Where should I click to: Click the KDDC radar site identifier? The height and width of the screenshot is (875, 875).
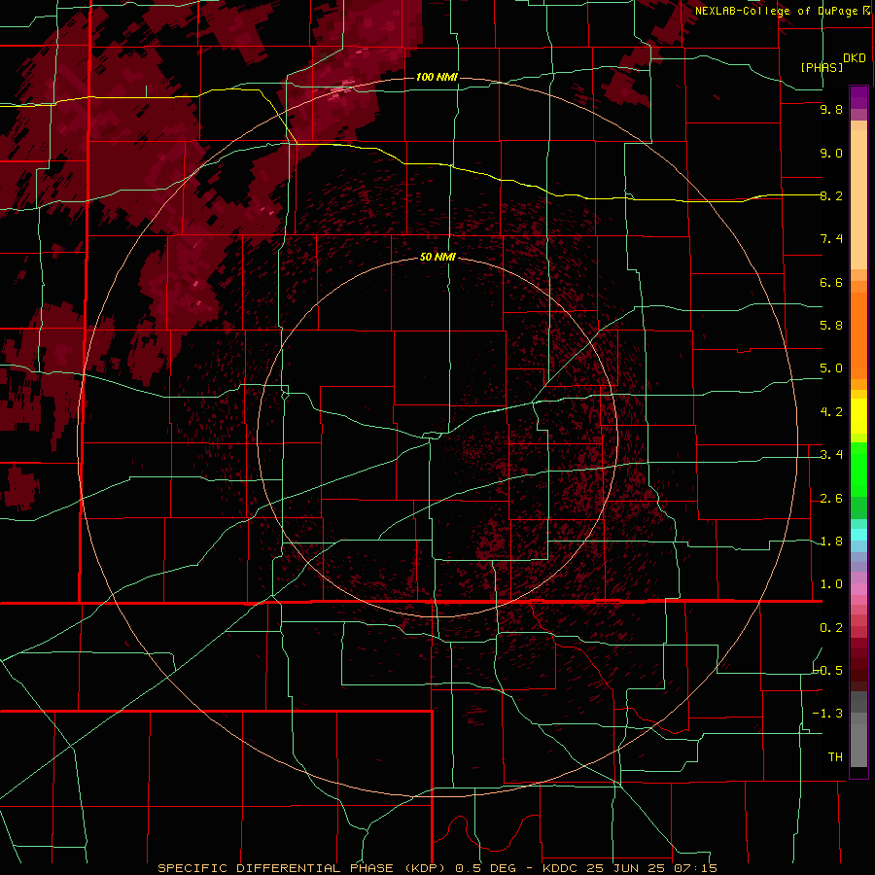561,868
